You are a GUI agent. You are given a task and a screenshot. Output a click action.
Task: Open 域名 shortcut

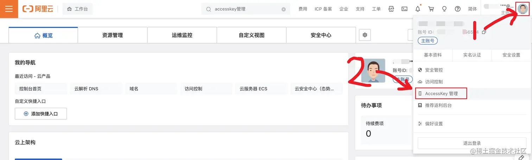[x=151, y=89]
